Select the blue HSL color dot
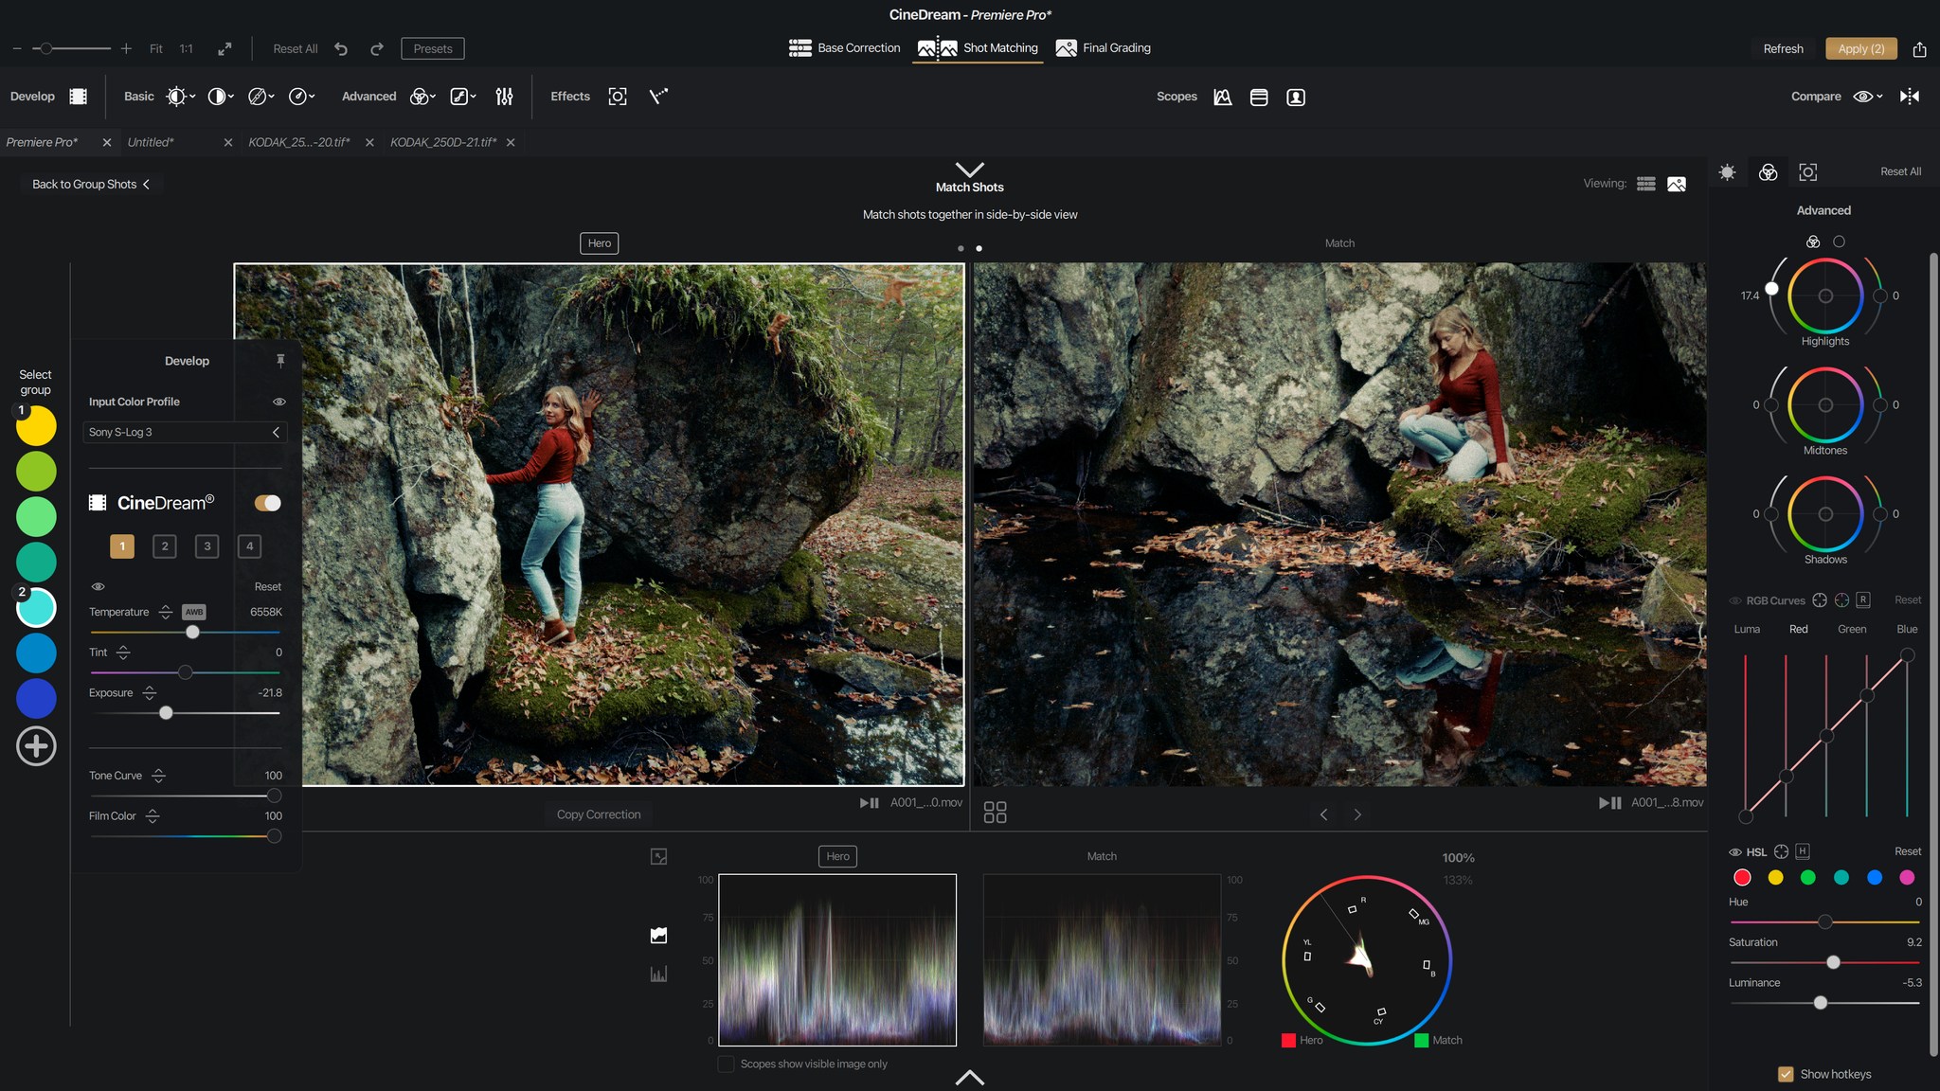The width and height of the screenshot is (1940, 1091). coord(1874,878)
